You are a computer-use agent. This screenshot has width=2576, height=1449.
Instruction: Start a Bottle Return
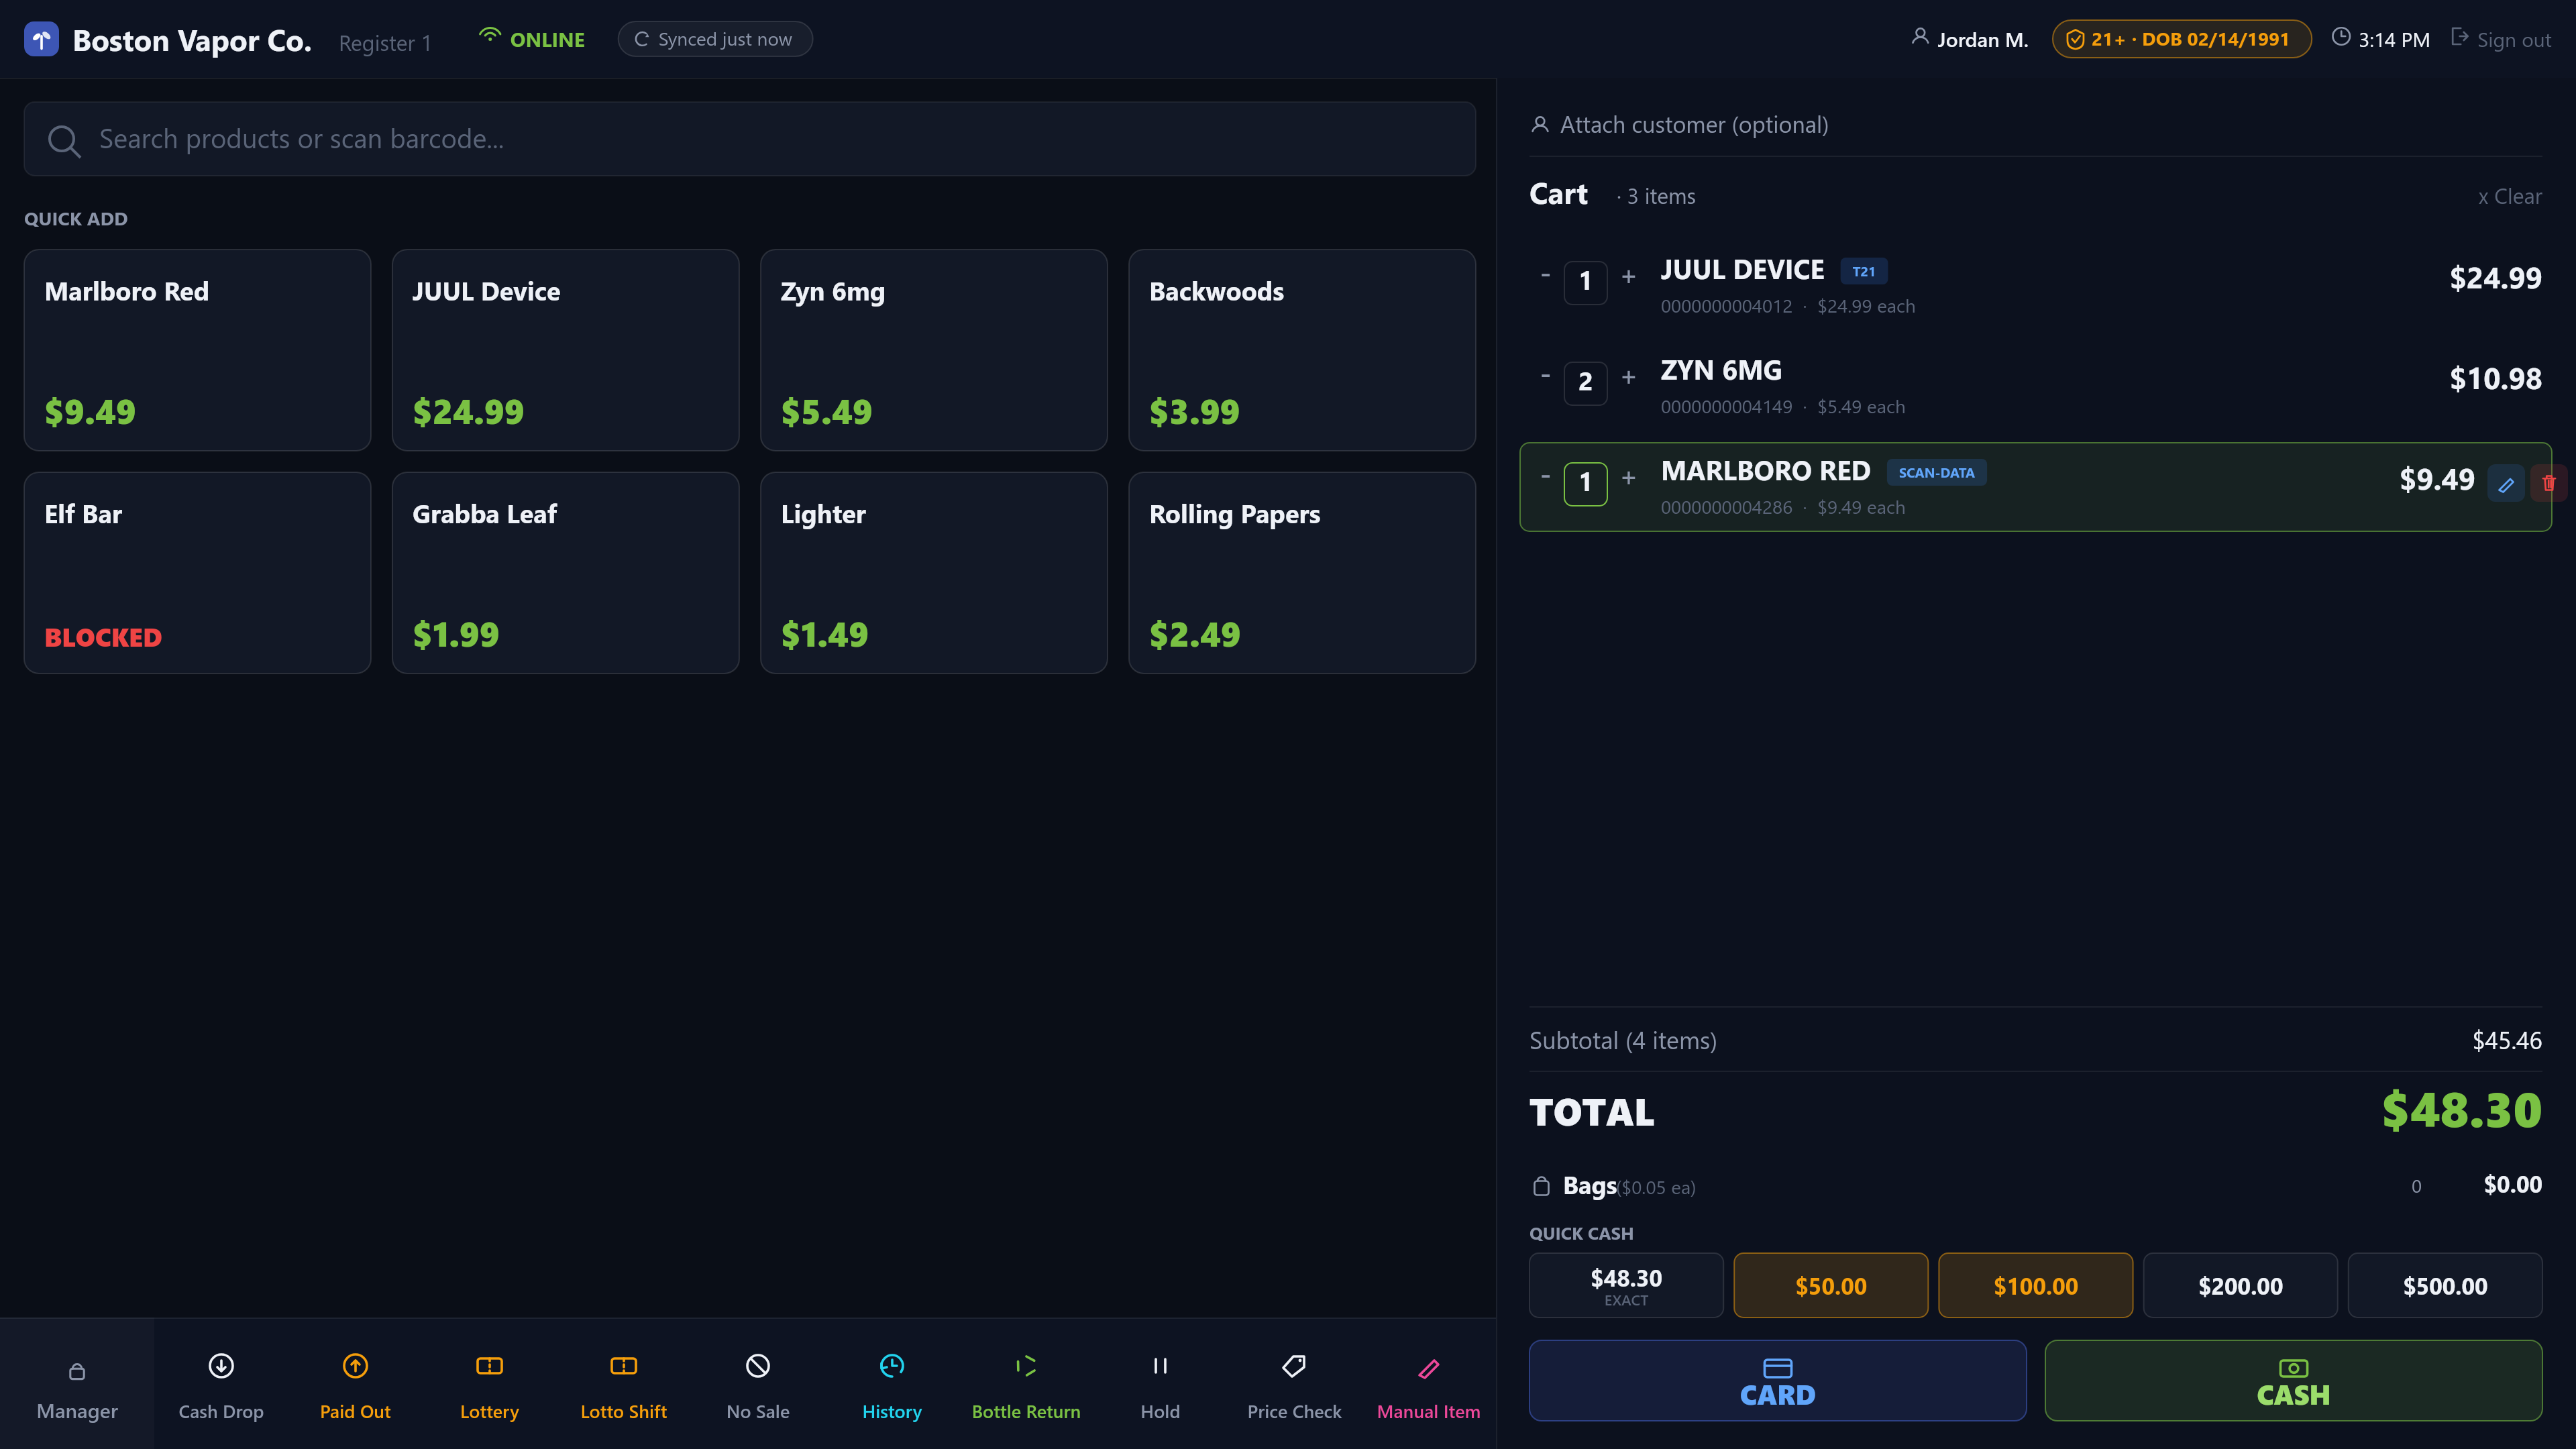tap(1026, 1384)
